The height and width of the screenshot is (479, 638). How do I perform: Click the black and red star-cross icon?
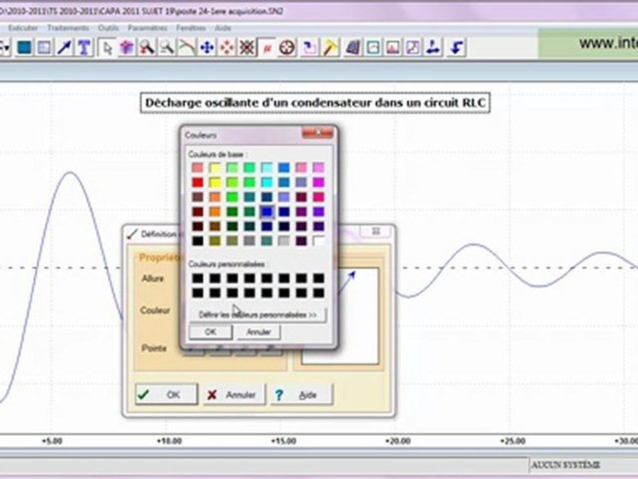[247, 48]
